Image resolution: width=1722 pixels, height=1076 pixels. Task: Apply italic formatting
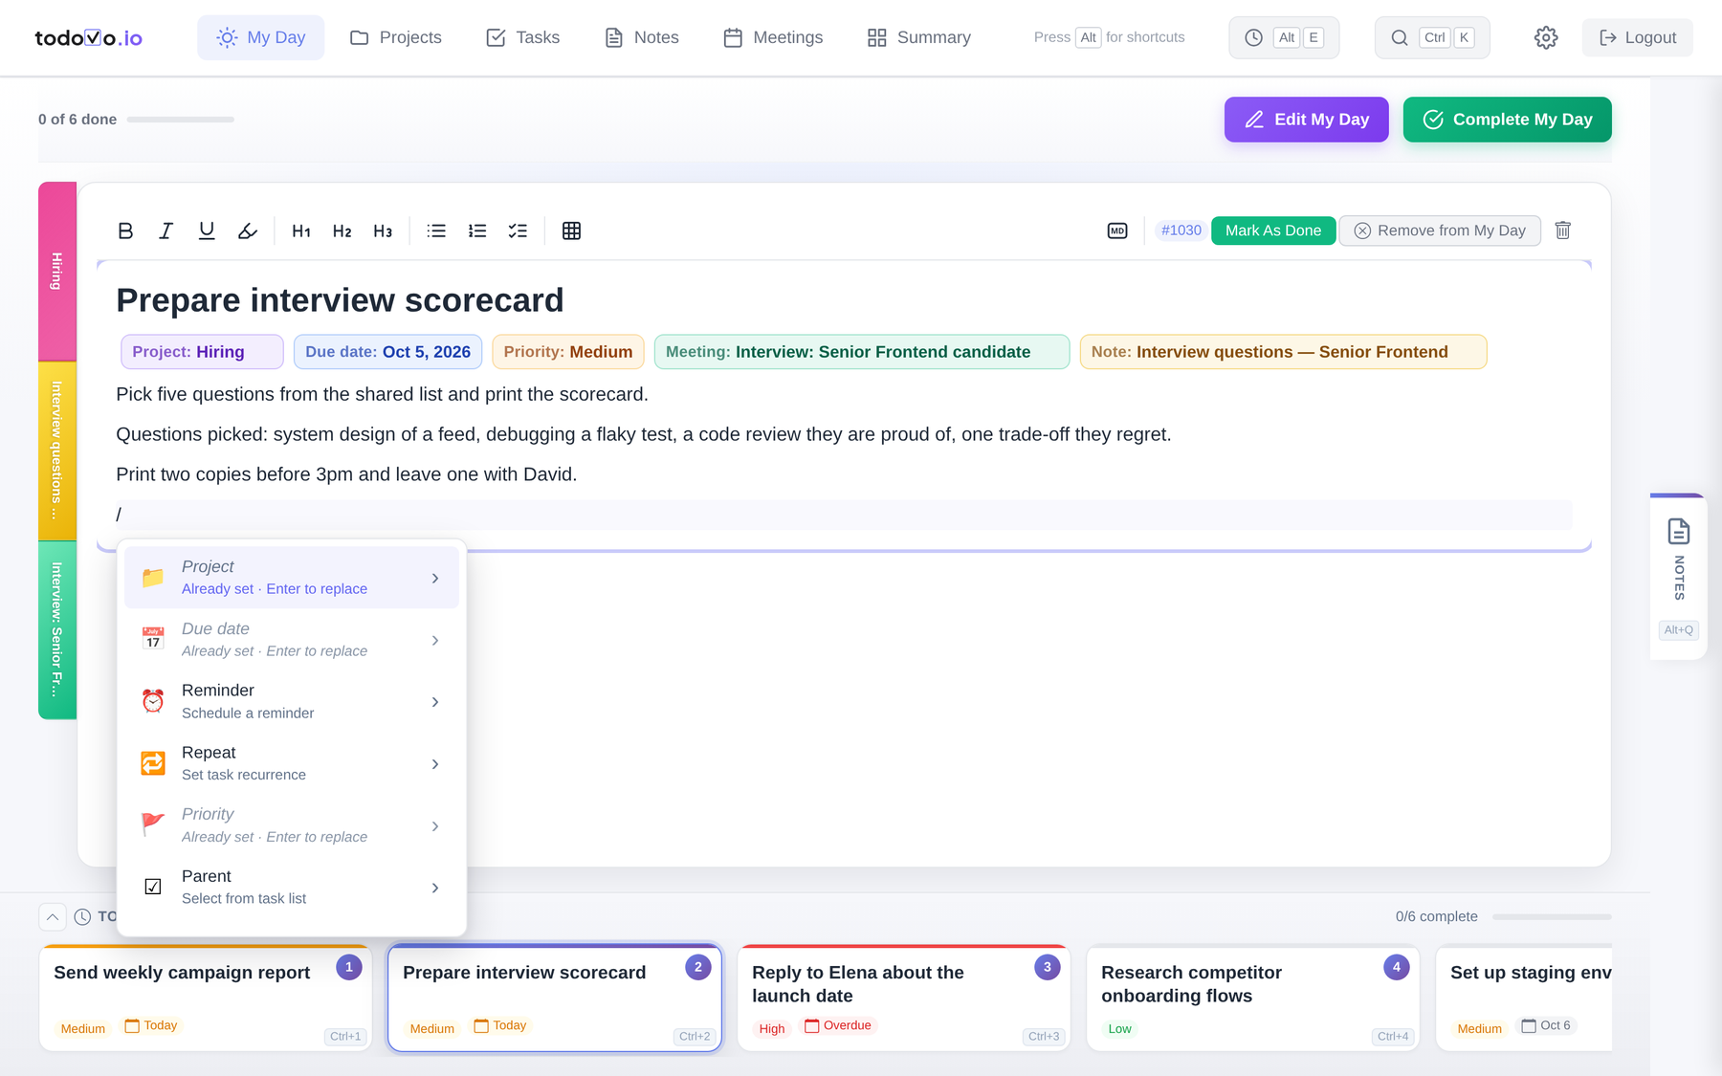pos(166,231)
